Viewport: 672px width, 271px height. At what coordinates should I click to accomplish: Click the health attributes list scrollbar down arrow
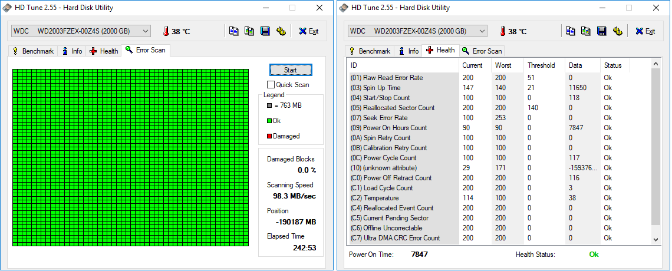pos(655,239)
